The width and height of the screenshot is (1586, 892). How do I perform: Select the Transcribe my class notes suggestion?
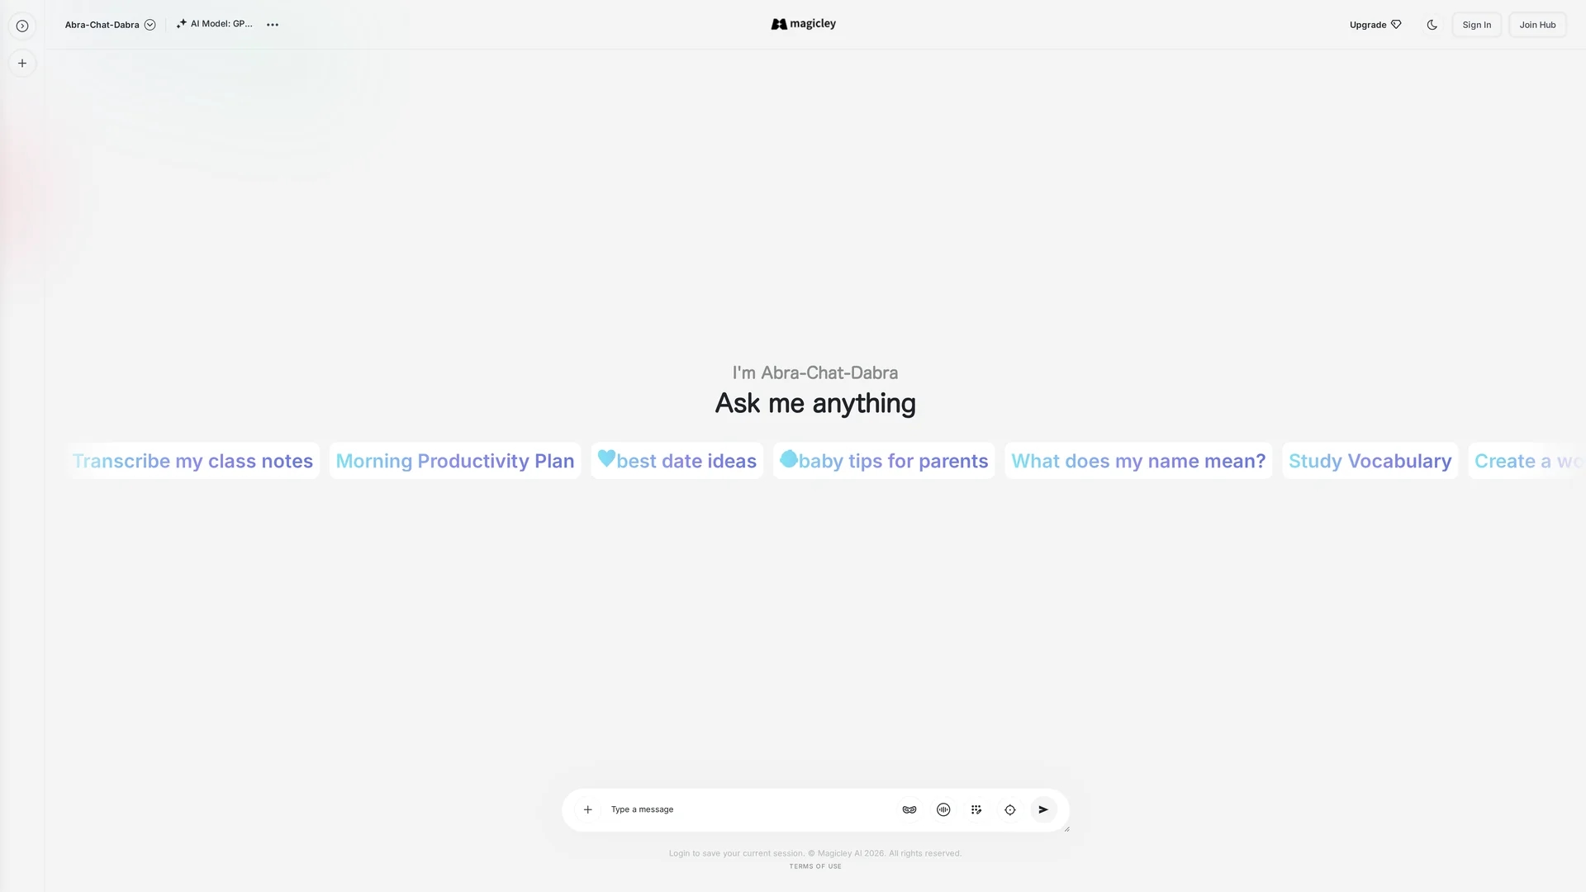pos(192,461)
